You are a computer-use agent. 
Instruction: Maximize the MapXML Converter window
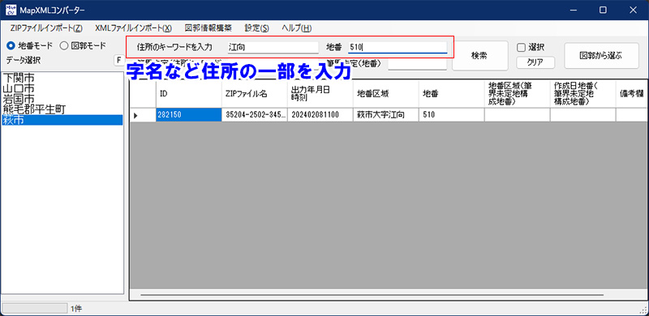coord(603,10)
